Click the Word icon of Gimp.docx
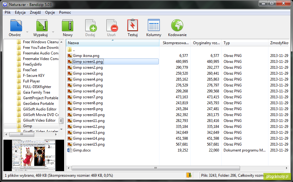 pyautogui.click(x=70, y=150)
